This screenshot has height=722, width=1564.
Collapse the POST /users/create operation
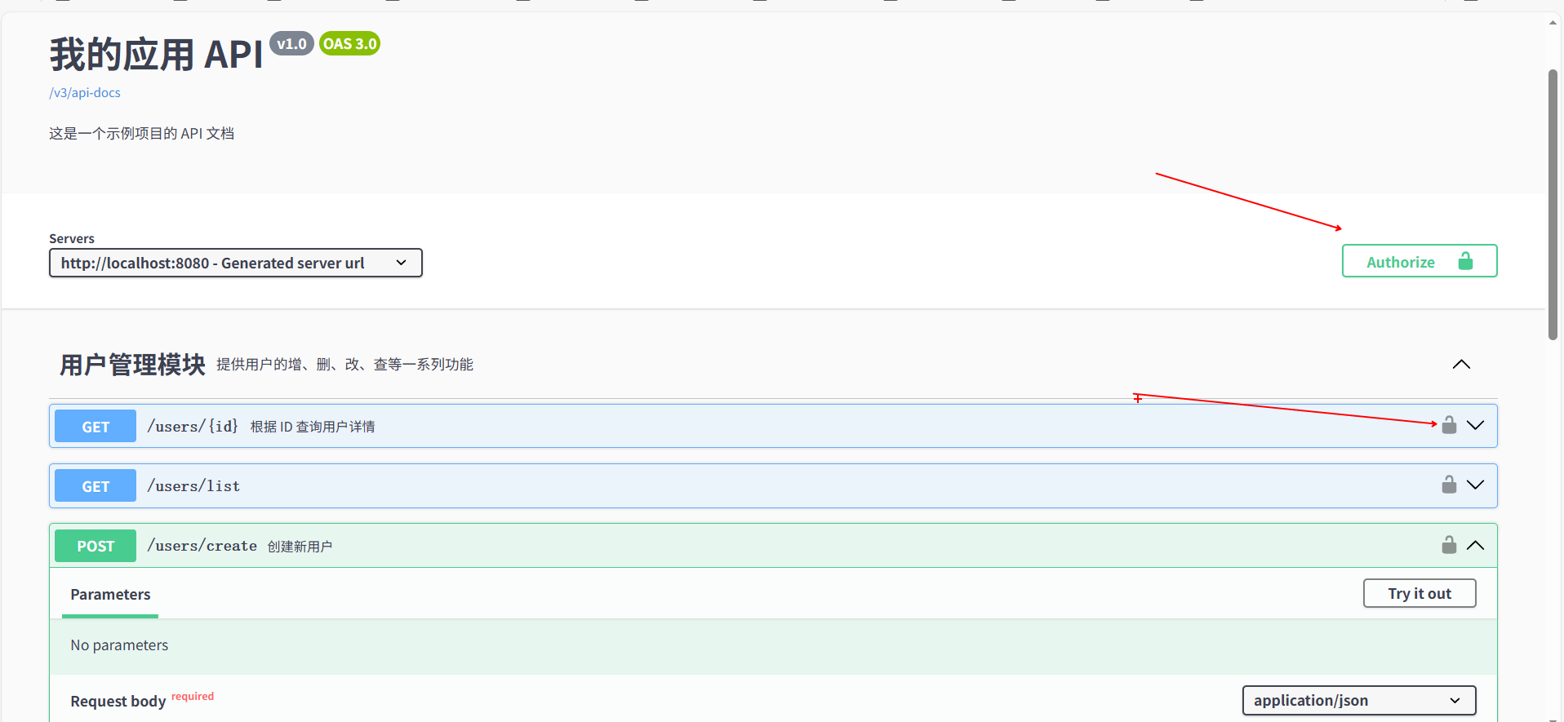tap(1475, 545)
